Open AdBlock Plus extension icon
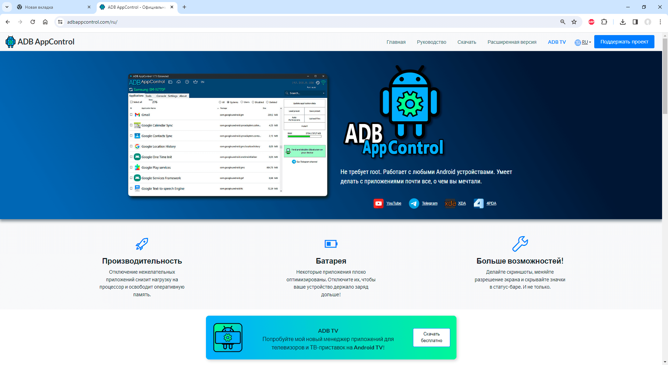The image size is (668, 365). (591, 22)
